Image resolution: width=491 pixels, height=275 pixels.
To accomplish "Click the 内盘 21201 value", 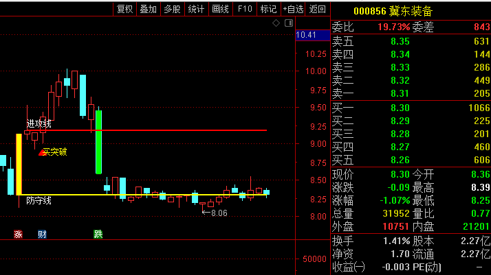I will point(477,226).
